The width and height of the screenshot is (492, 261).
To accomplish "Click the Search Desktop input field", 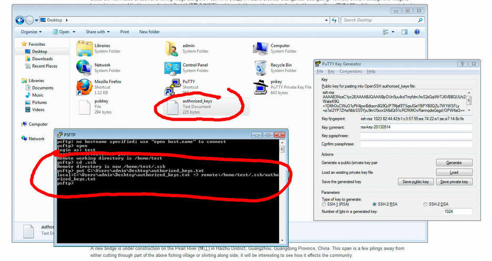I will coord(379,20).
